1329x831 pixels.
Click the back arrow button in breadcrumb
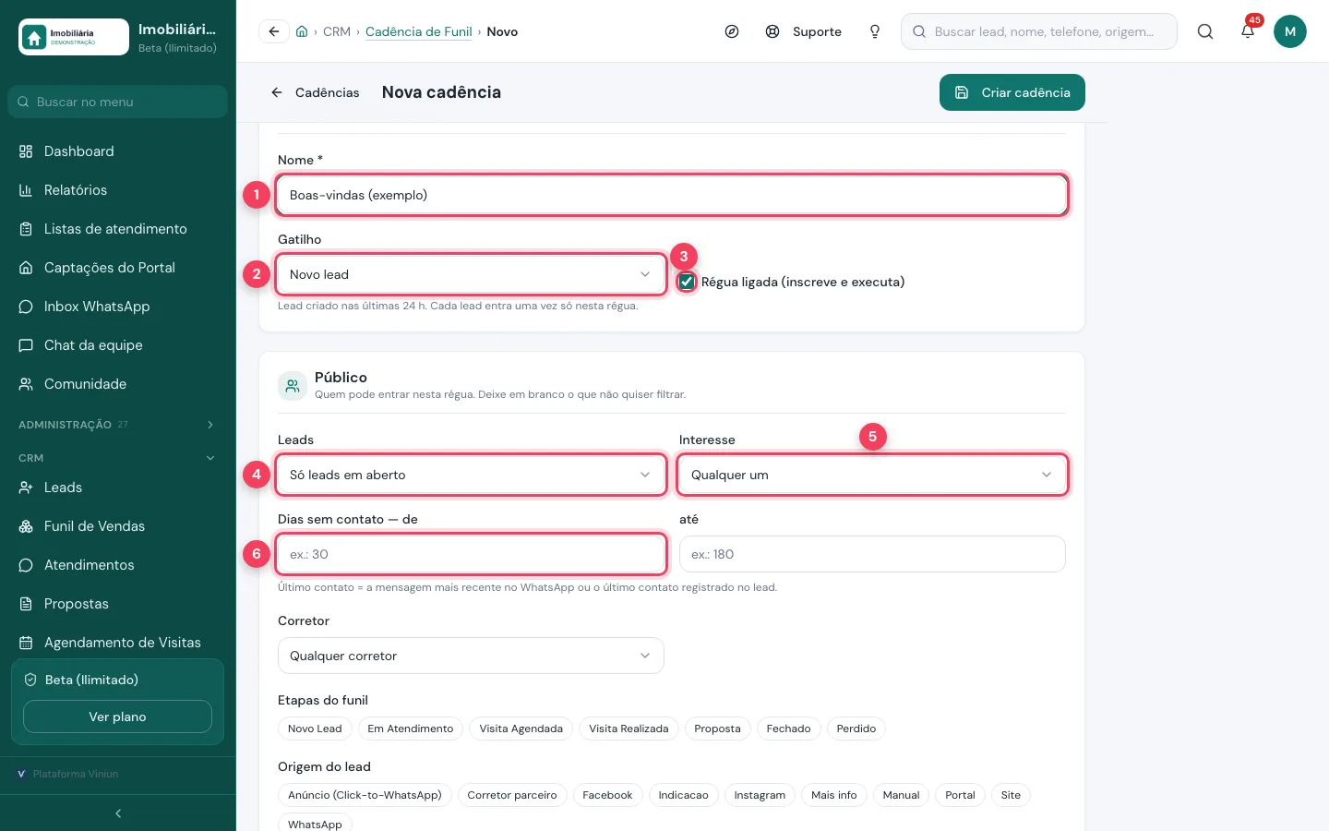click(273, 31)
